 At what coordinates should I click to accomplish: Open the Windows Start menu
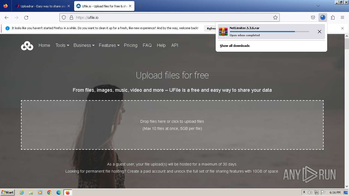(x=7, y=192)
